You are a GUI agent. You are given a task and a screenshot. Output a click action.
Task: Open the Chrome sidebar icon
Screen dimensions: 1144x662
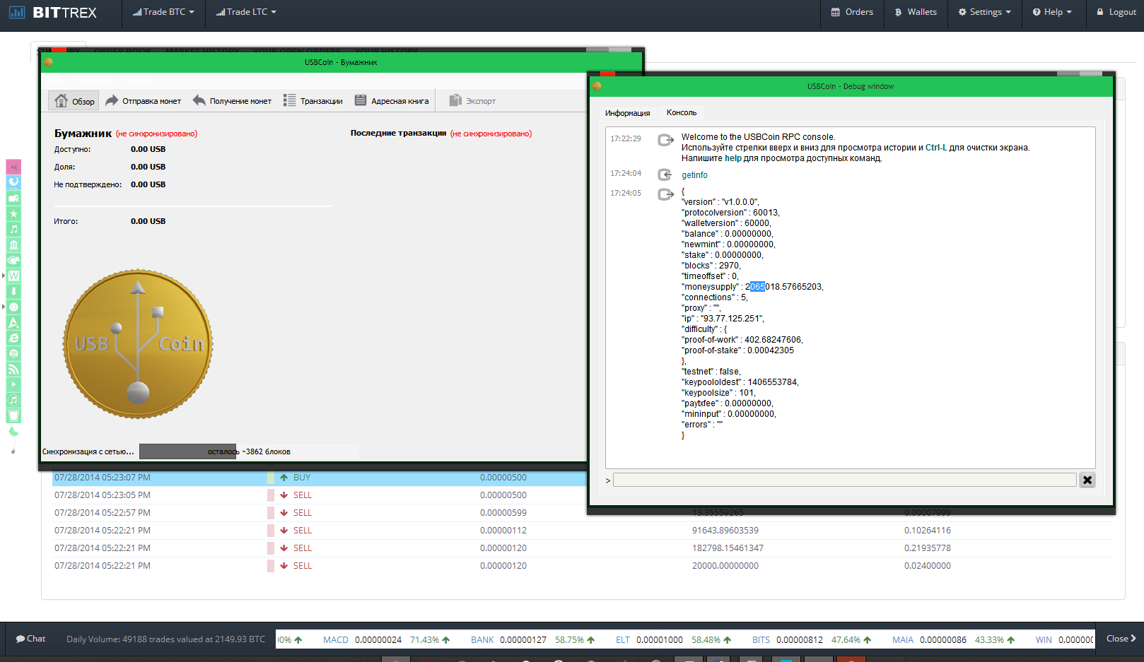(13, 307)
